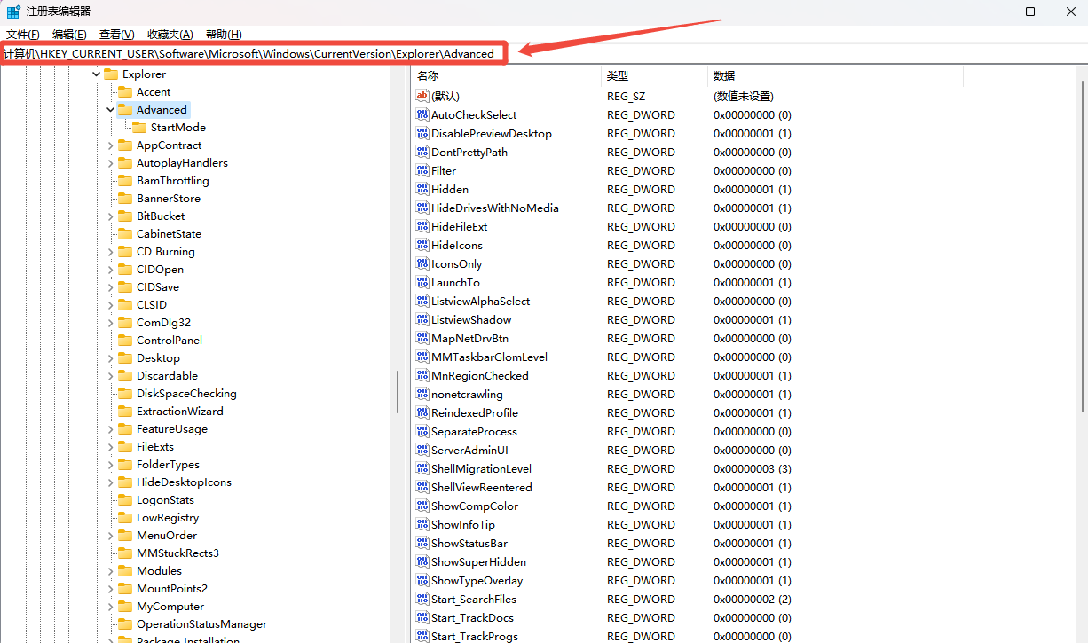Click the ExtractionWizard folder icon
Viewport: 1088px width, 643px height.
click(125, 411)
